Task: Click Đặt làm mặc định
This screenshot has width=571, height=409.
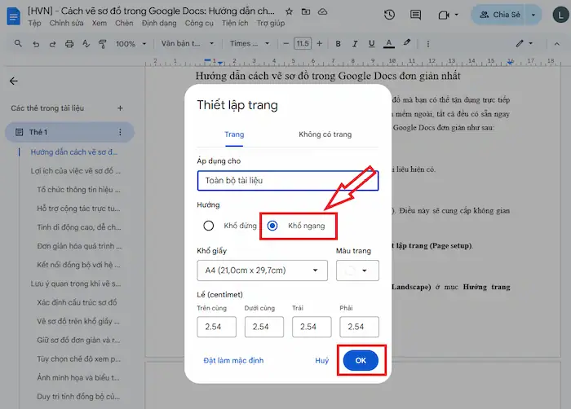Action: pos(233,360)
